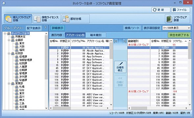The width and height of the screenshot is (194, 118).
Task: Click left table horizontal scrollbar thumb
Action: [x=62, y=108]
